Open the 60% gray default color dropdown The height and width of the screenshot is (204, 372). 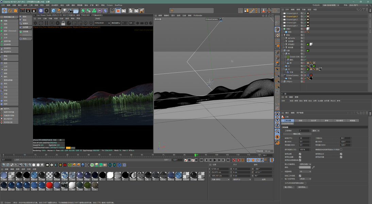pyautogui.click(x=305, y=164)
